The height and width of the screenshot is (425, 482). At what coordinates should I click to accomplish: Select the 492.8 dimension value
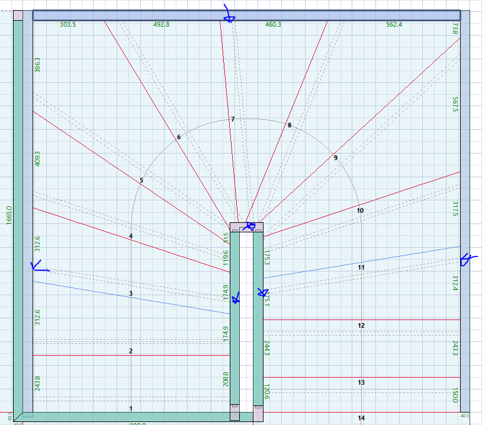(x=161, y=24)
